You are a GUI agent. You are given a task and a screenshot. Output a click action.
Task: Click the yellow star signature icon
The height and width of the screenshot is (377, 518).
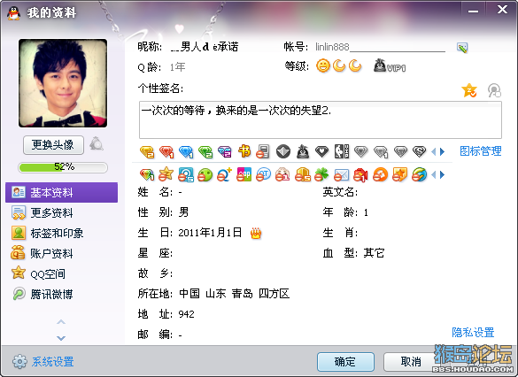pyautogui.click(x=469, y=90)
